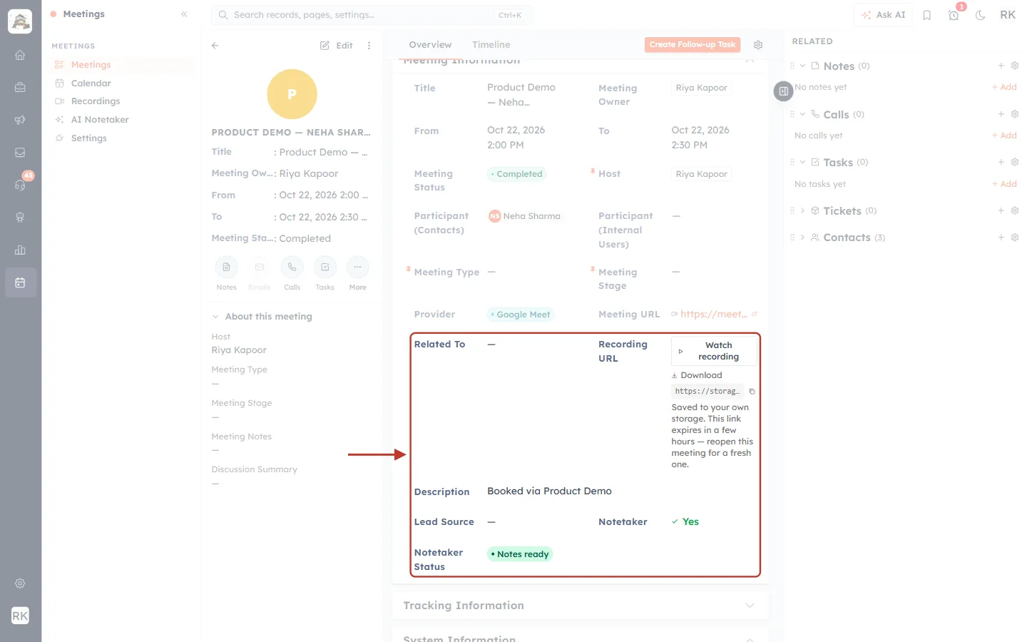Open the Home icon in left rail

[20, 55]
